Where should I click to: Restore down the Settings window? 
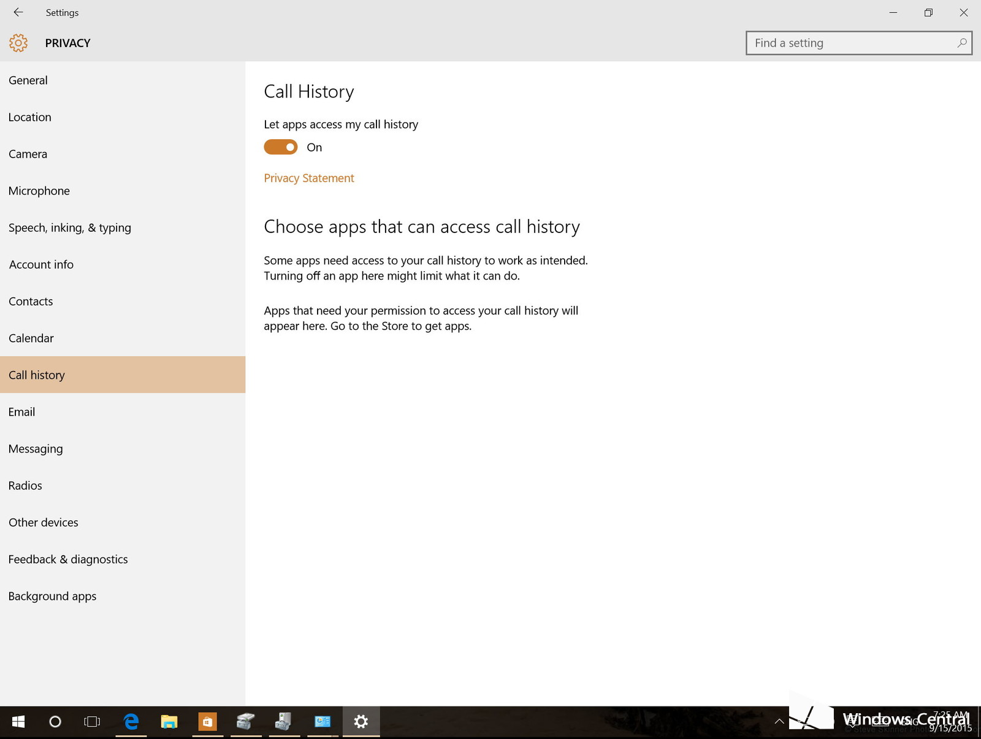click(x=928, y=12)
